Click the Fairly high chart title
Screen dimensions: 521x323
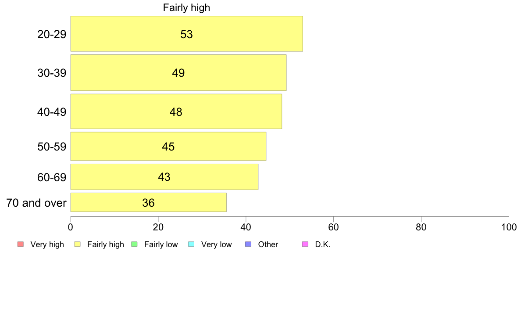186,7
